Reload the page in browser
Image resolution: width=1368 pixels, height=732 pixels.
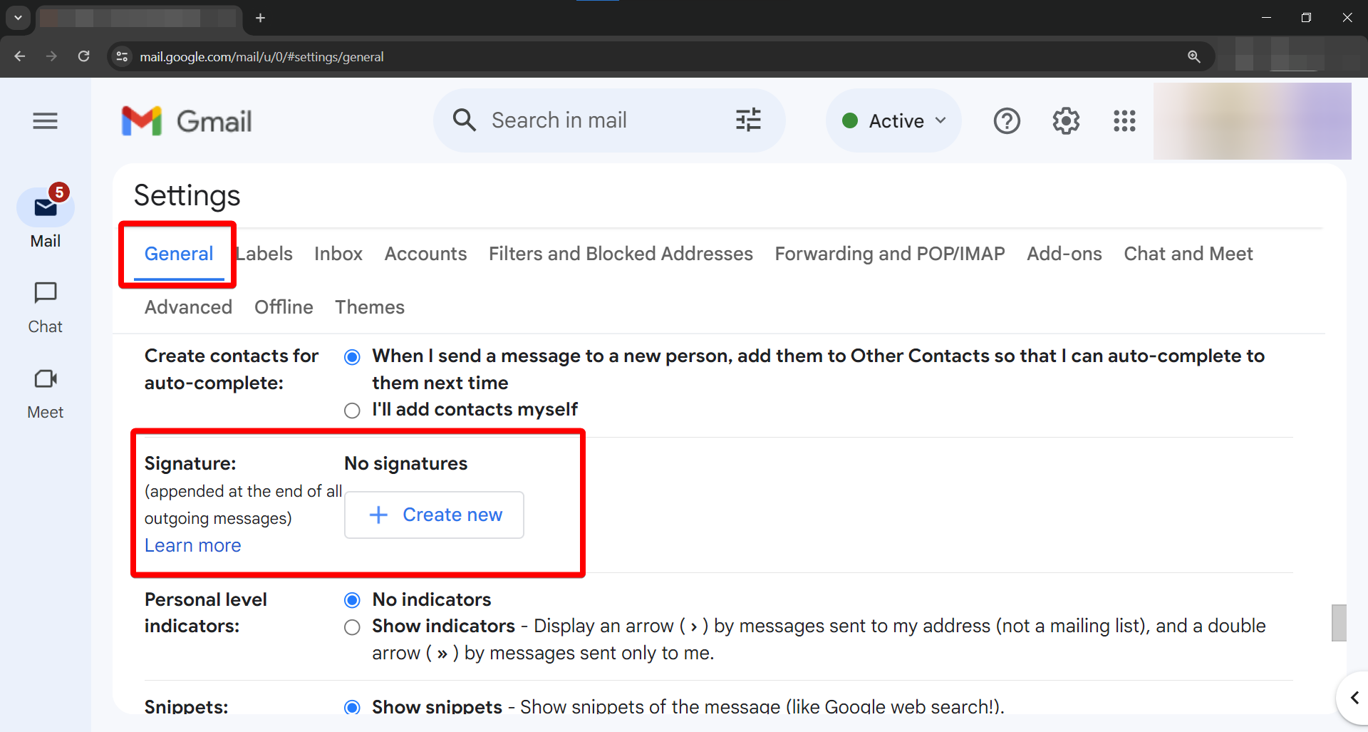[83, 56]
